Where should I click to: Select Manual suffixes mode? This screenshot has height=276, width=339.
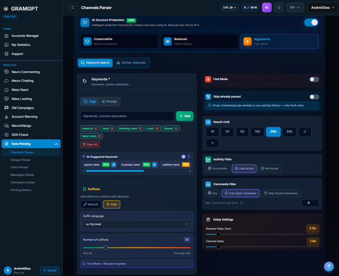pyautogui.click(x=91, y=204)
